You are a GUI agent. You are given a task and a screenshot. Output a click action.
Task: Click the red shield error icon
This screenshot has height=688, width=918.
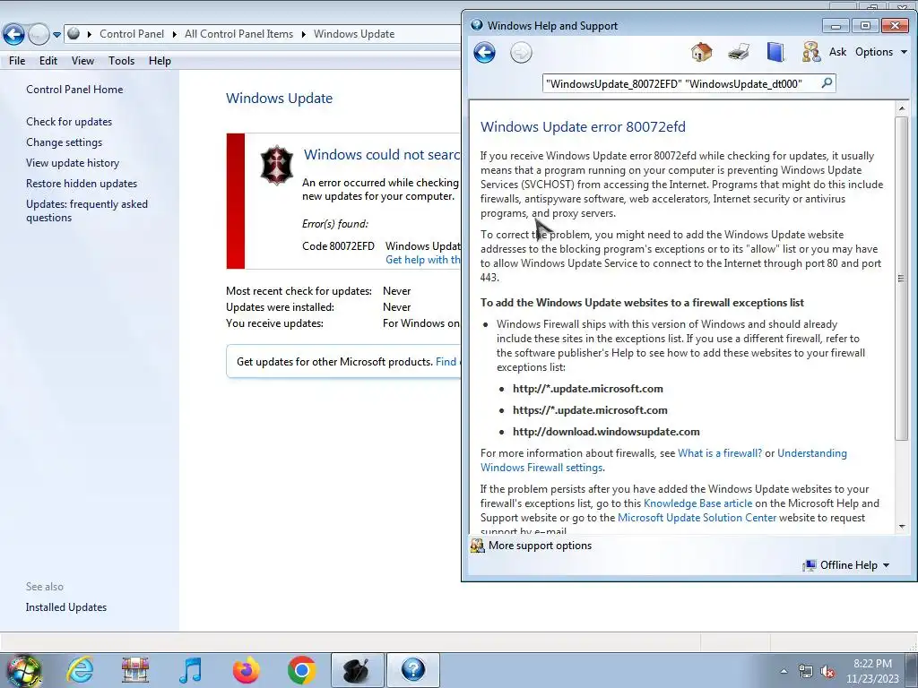tap(276, 165)
